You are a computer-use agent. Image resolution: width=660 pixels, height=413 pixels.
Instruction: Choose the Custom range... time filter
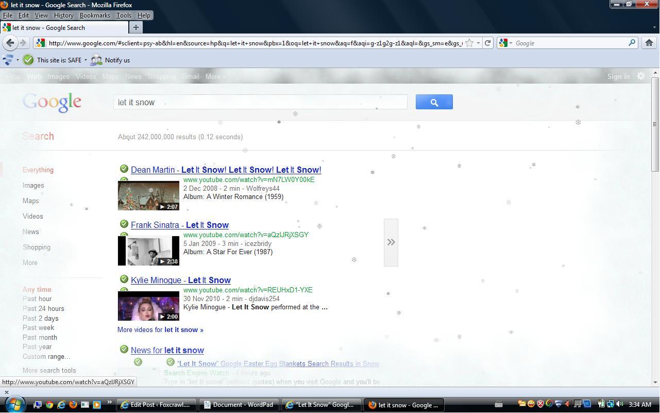46,356
